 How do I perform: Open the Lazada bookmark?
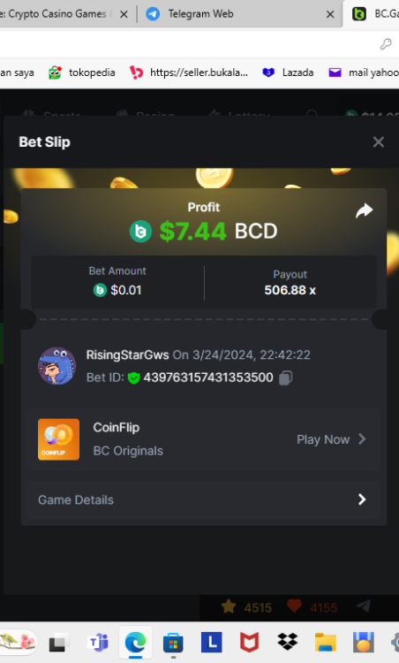(x=288, y=72)
